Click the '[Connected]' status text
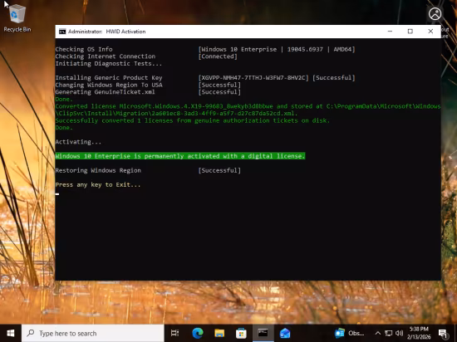The image size is (457, 342). [218, 56]
